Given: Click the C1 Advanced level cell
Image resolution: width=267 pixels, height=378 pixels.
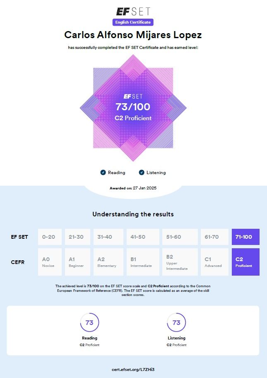Looking at the screenshot, I should point(214,262).
